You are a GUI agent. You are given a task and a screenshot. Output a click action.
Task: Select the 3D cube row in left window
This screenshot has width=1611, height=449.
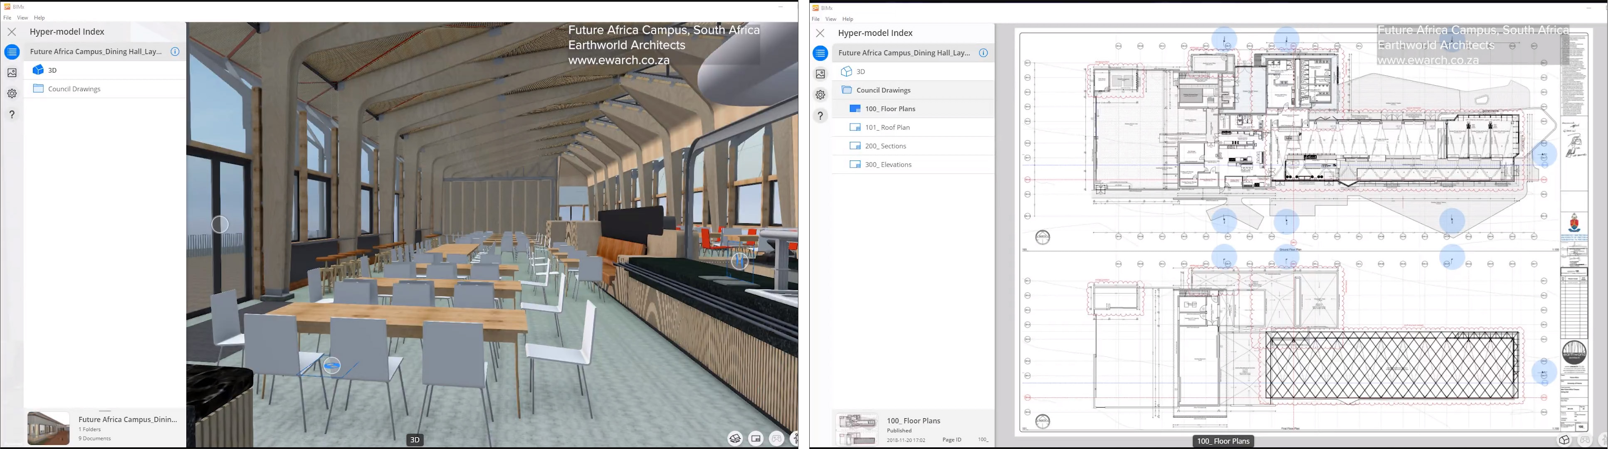pos(105,70)
